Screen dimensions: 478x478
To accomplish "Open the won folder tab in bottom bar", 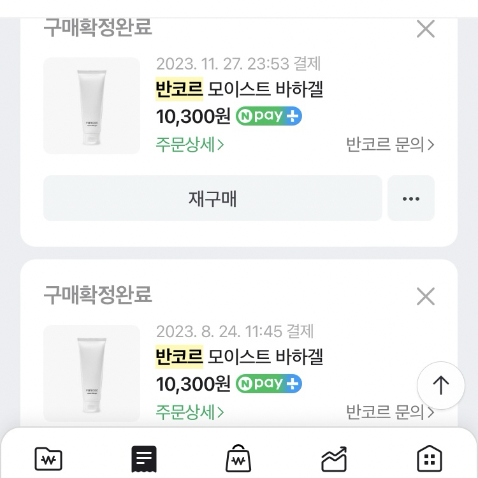I will coord(48,458).
